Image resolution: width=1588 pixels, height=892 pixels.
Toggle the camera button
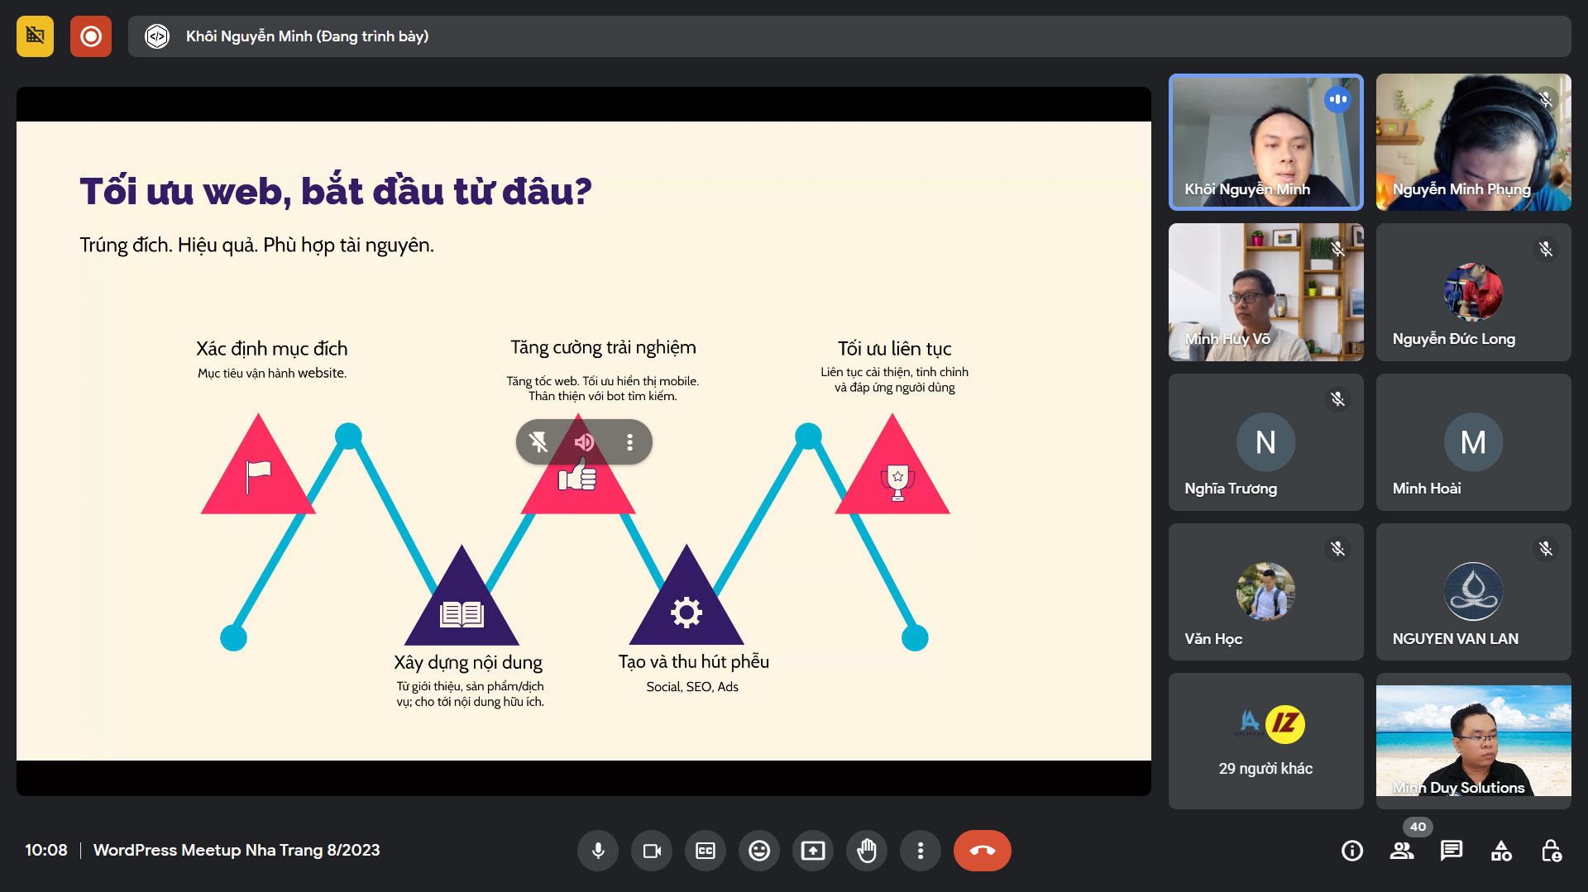click(652, 851)
